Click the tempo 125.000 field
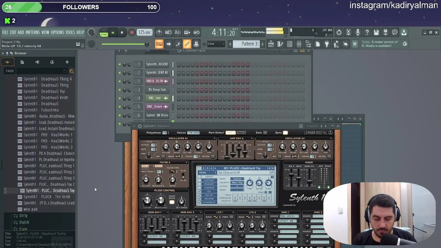441x248 pixels. 145,32
